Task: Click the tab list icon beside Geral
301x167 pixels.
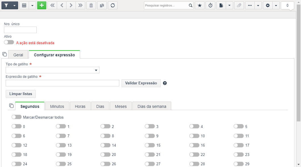Action: (x=5, y=54)
